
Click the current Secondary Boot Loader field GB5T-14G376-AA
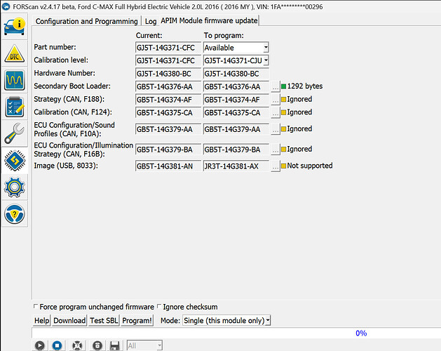coord(168,87)
